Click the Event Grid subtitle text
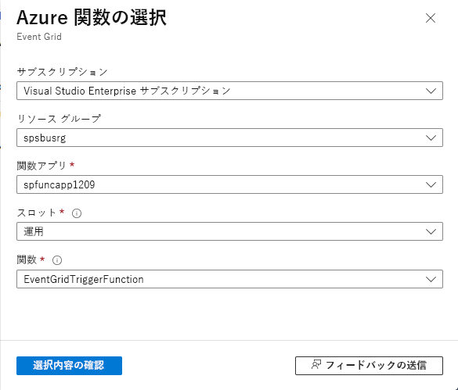 coord(39,37)
